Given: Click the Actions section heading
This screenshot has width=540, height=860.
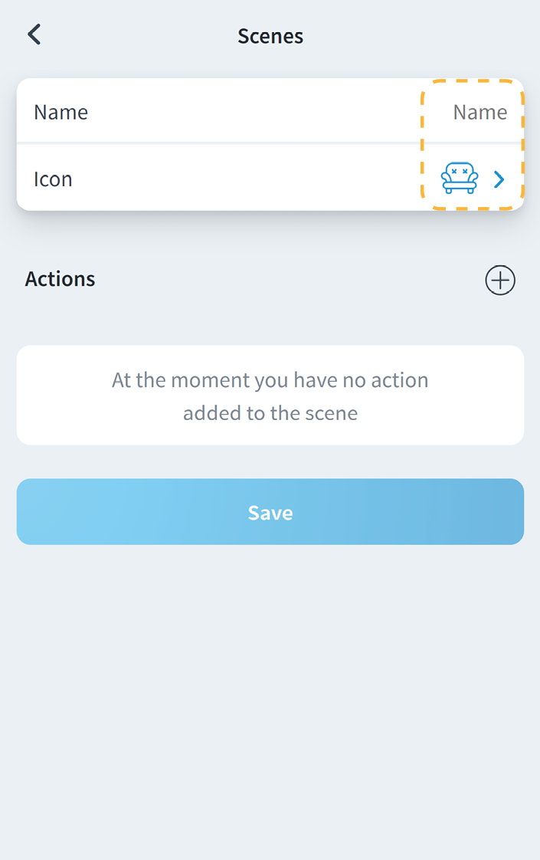Looking at the screenshot, I should pyautogui.click(x=61, y=279).
